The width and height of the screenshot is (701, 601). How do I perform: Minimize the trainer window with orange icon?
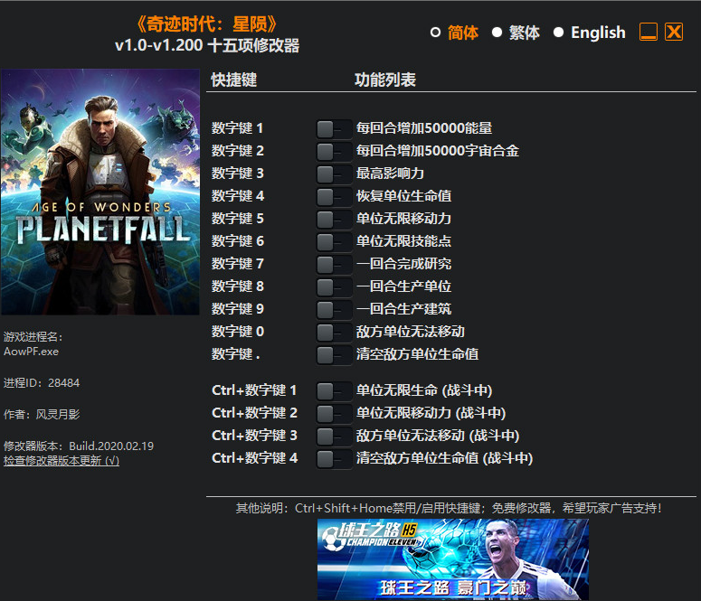648,33
